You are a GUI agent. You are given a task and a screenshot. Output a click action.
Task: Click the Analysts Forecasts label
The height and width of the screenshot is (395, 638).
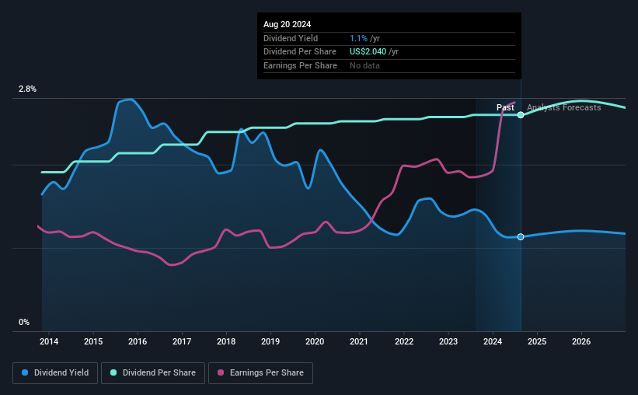564,107
